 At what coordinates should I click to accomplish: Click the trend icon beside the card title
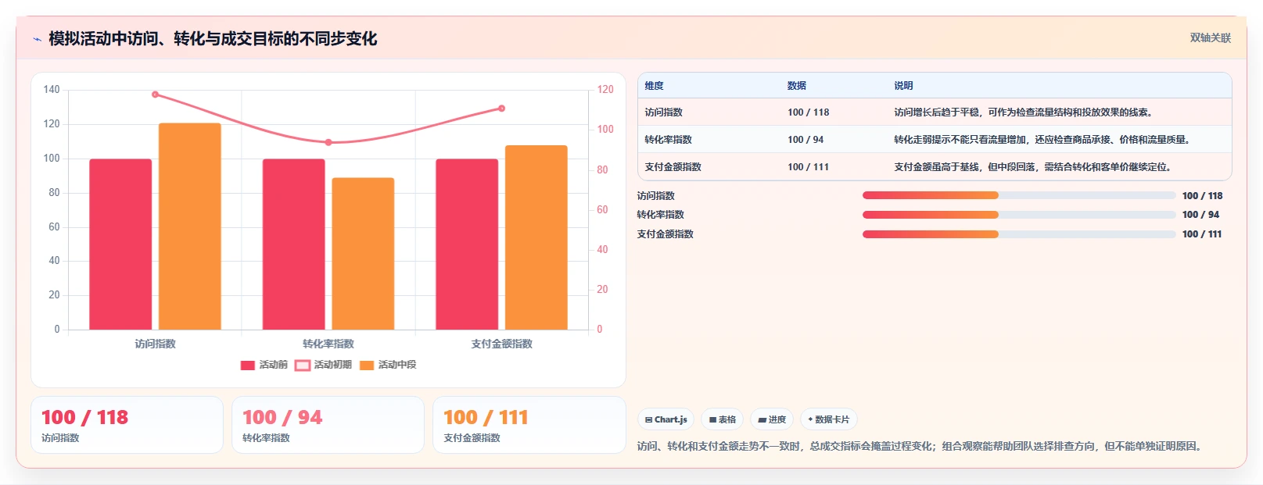click(x=37, y=39)
